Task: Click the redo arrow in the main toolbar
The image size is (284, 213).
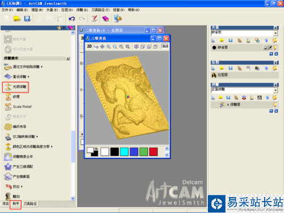Action: [x=82, y=19]
